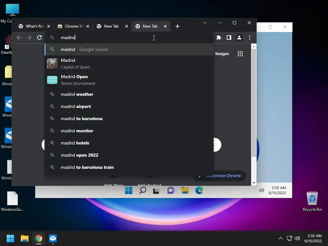
Task: Add a new tab with plus button
Action: [x=177, y=26]
